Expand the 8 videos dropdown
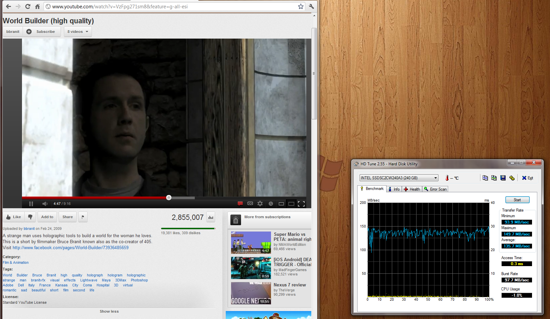This screenshot has height=319, width=550. [78, 32]
